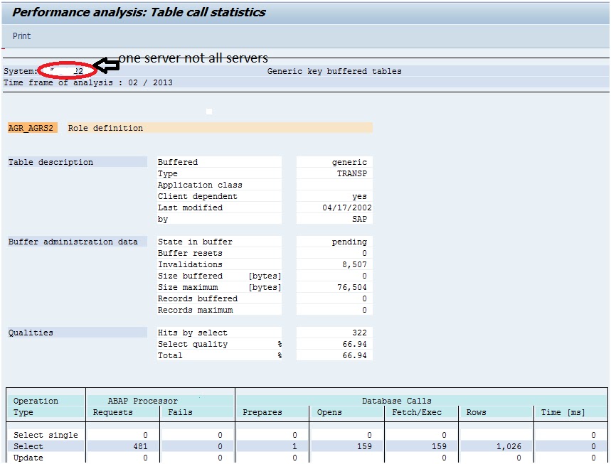The height and width of the screenshot is (464, 611).
Task: Select the Generic key buffered tables label
Action: click(334, 71)
